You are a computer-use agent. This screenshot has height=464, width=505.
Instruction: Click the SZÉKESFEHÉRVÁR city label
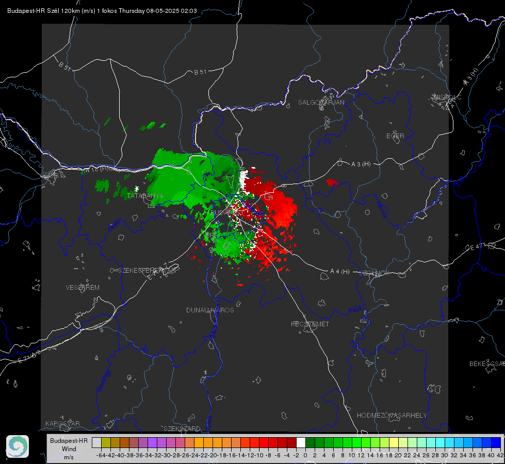148,271
